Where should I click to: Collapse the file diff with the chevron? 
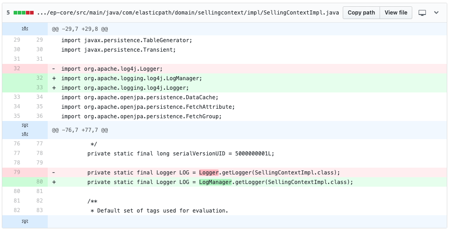pos(436,13)
